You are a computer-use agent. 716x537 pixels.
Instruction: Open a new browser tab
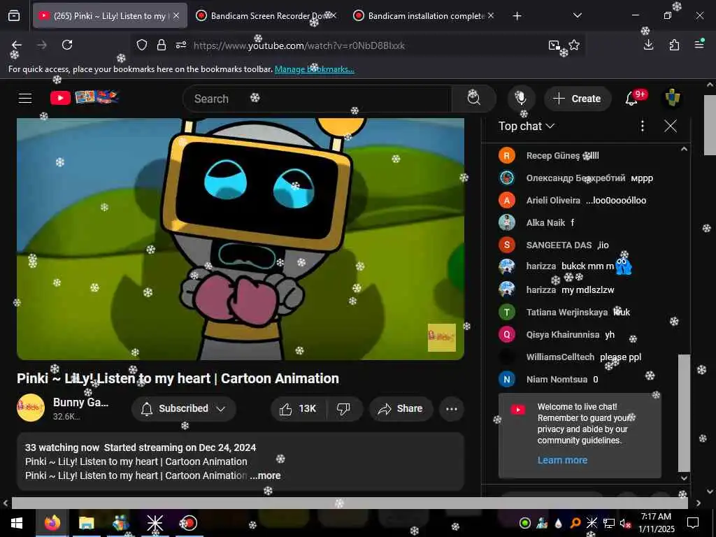[x=517, y=16]
